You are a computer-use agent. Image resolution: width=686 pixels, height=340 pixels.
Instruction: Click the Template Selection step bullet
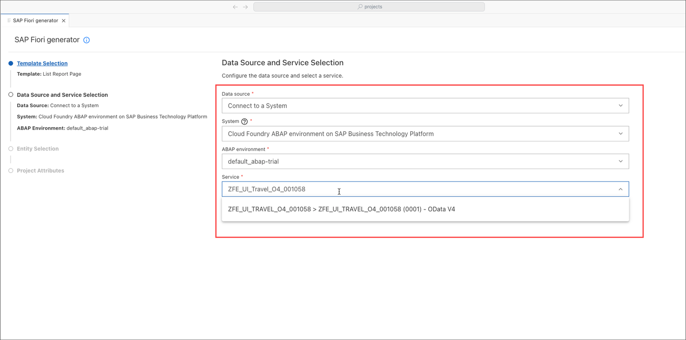tap(10, 63)
